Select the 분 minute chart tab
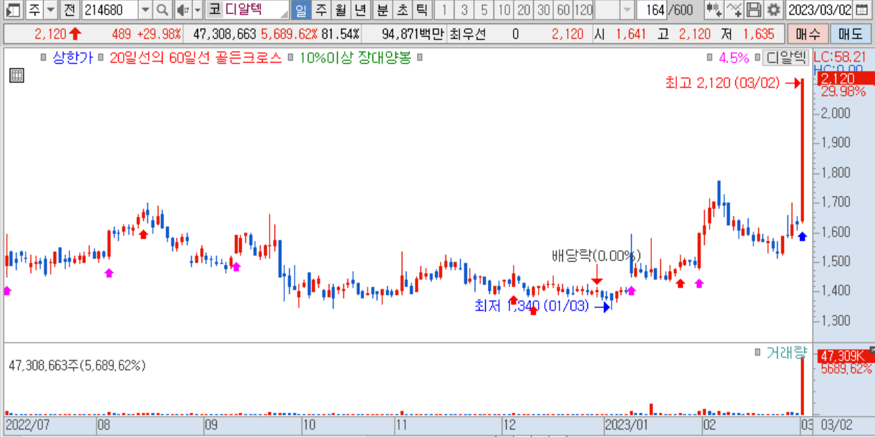The height and width of the screenshot is (437, 875). pyautogui.click(x=382, y=10)
